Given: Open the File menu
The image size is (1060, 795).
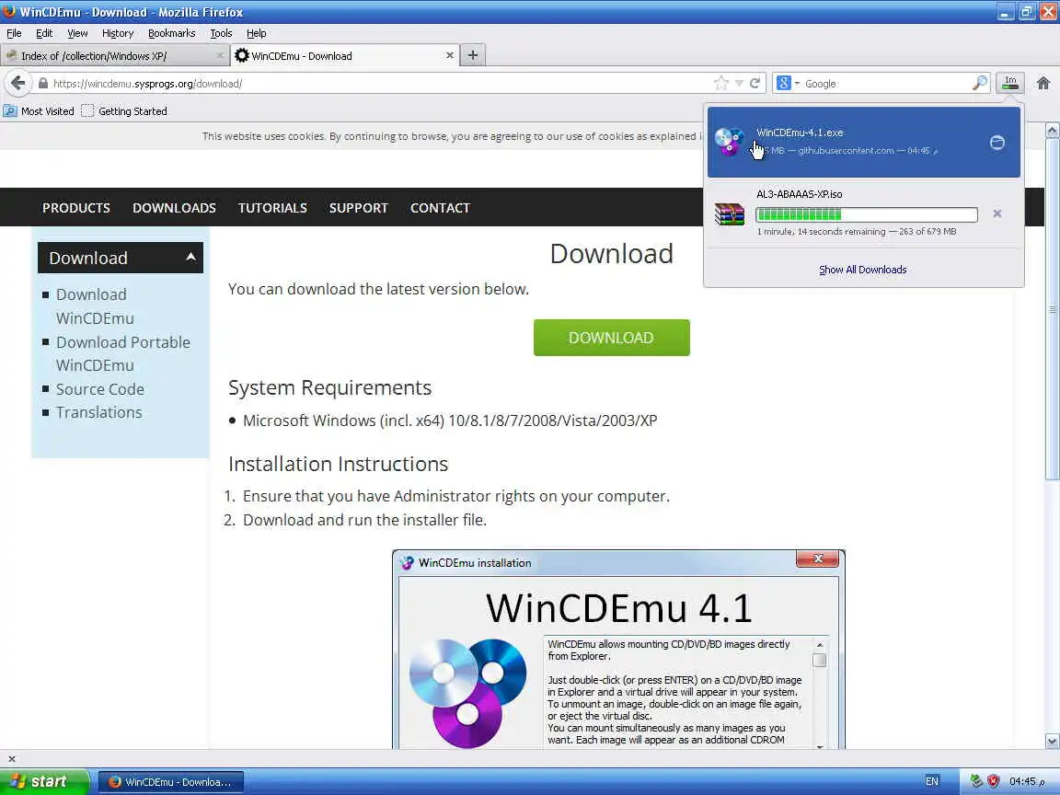Looking at the screenshot, I should (x=14, y=33).
